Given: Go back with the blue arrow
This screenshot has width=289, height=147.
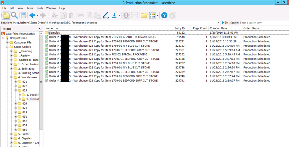Looking at the screenshot, I should [32, 15].
